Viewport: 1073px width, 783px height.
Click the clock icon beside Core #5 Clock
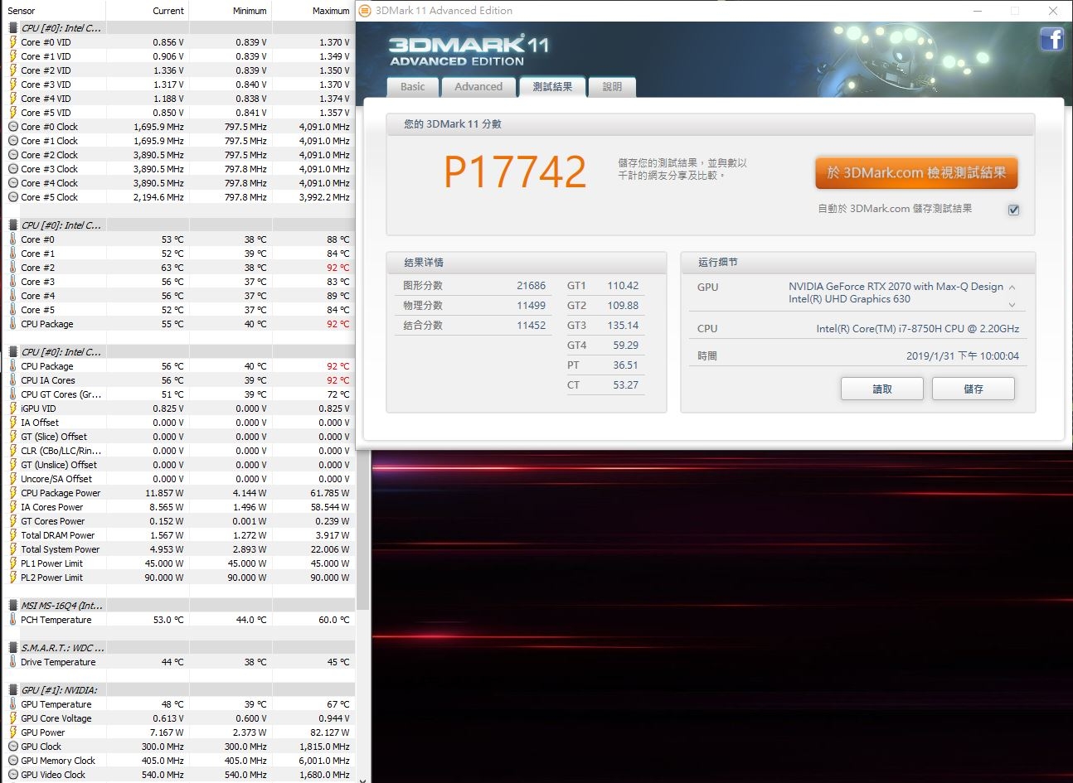13,197
